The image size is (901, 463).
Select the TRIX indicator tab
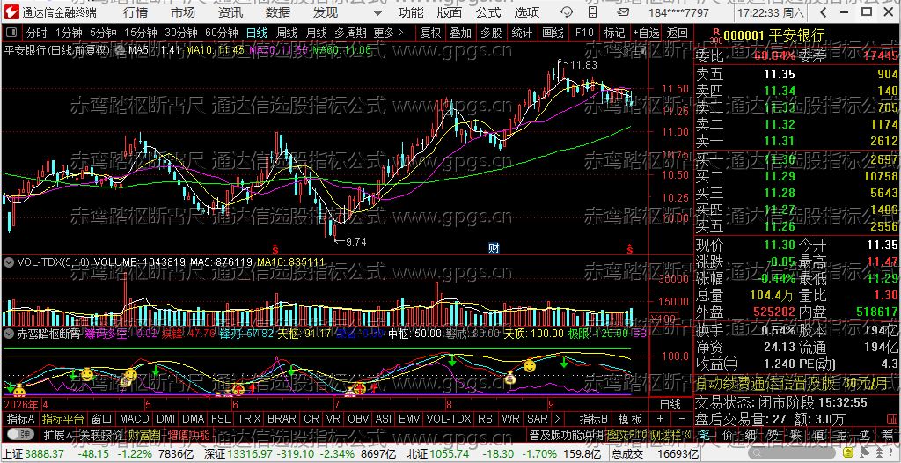point(249,419)
